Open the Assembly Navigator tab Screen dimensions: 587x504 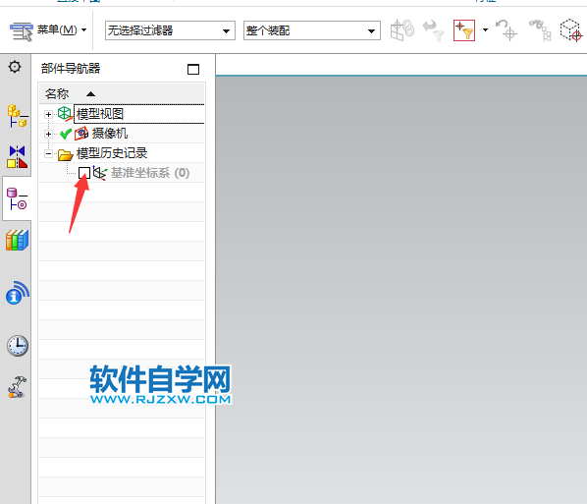click(17, 116)
